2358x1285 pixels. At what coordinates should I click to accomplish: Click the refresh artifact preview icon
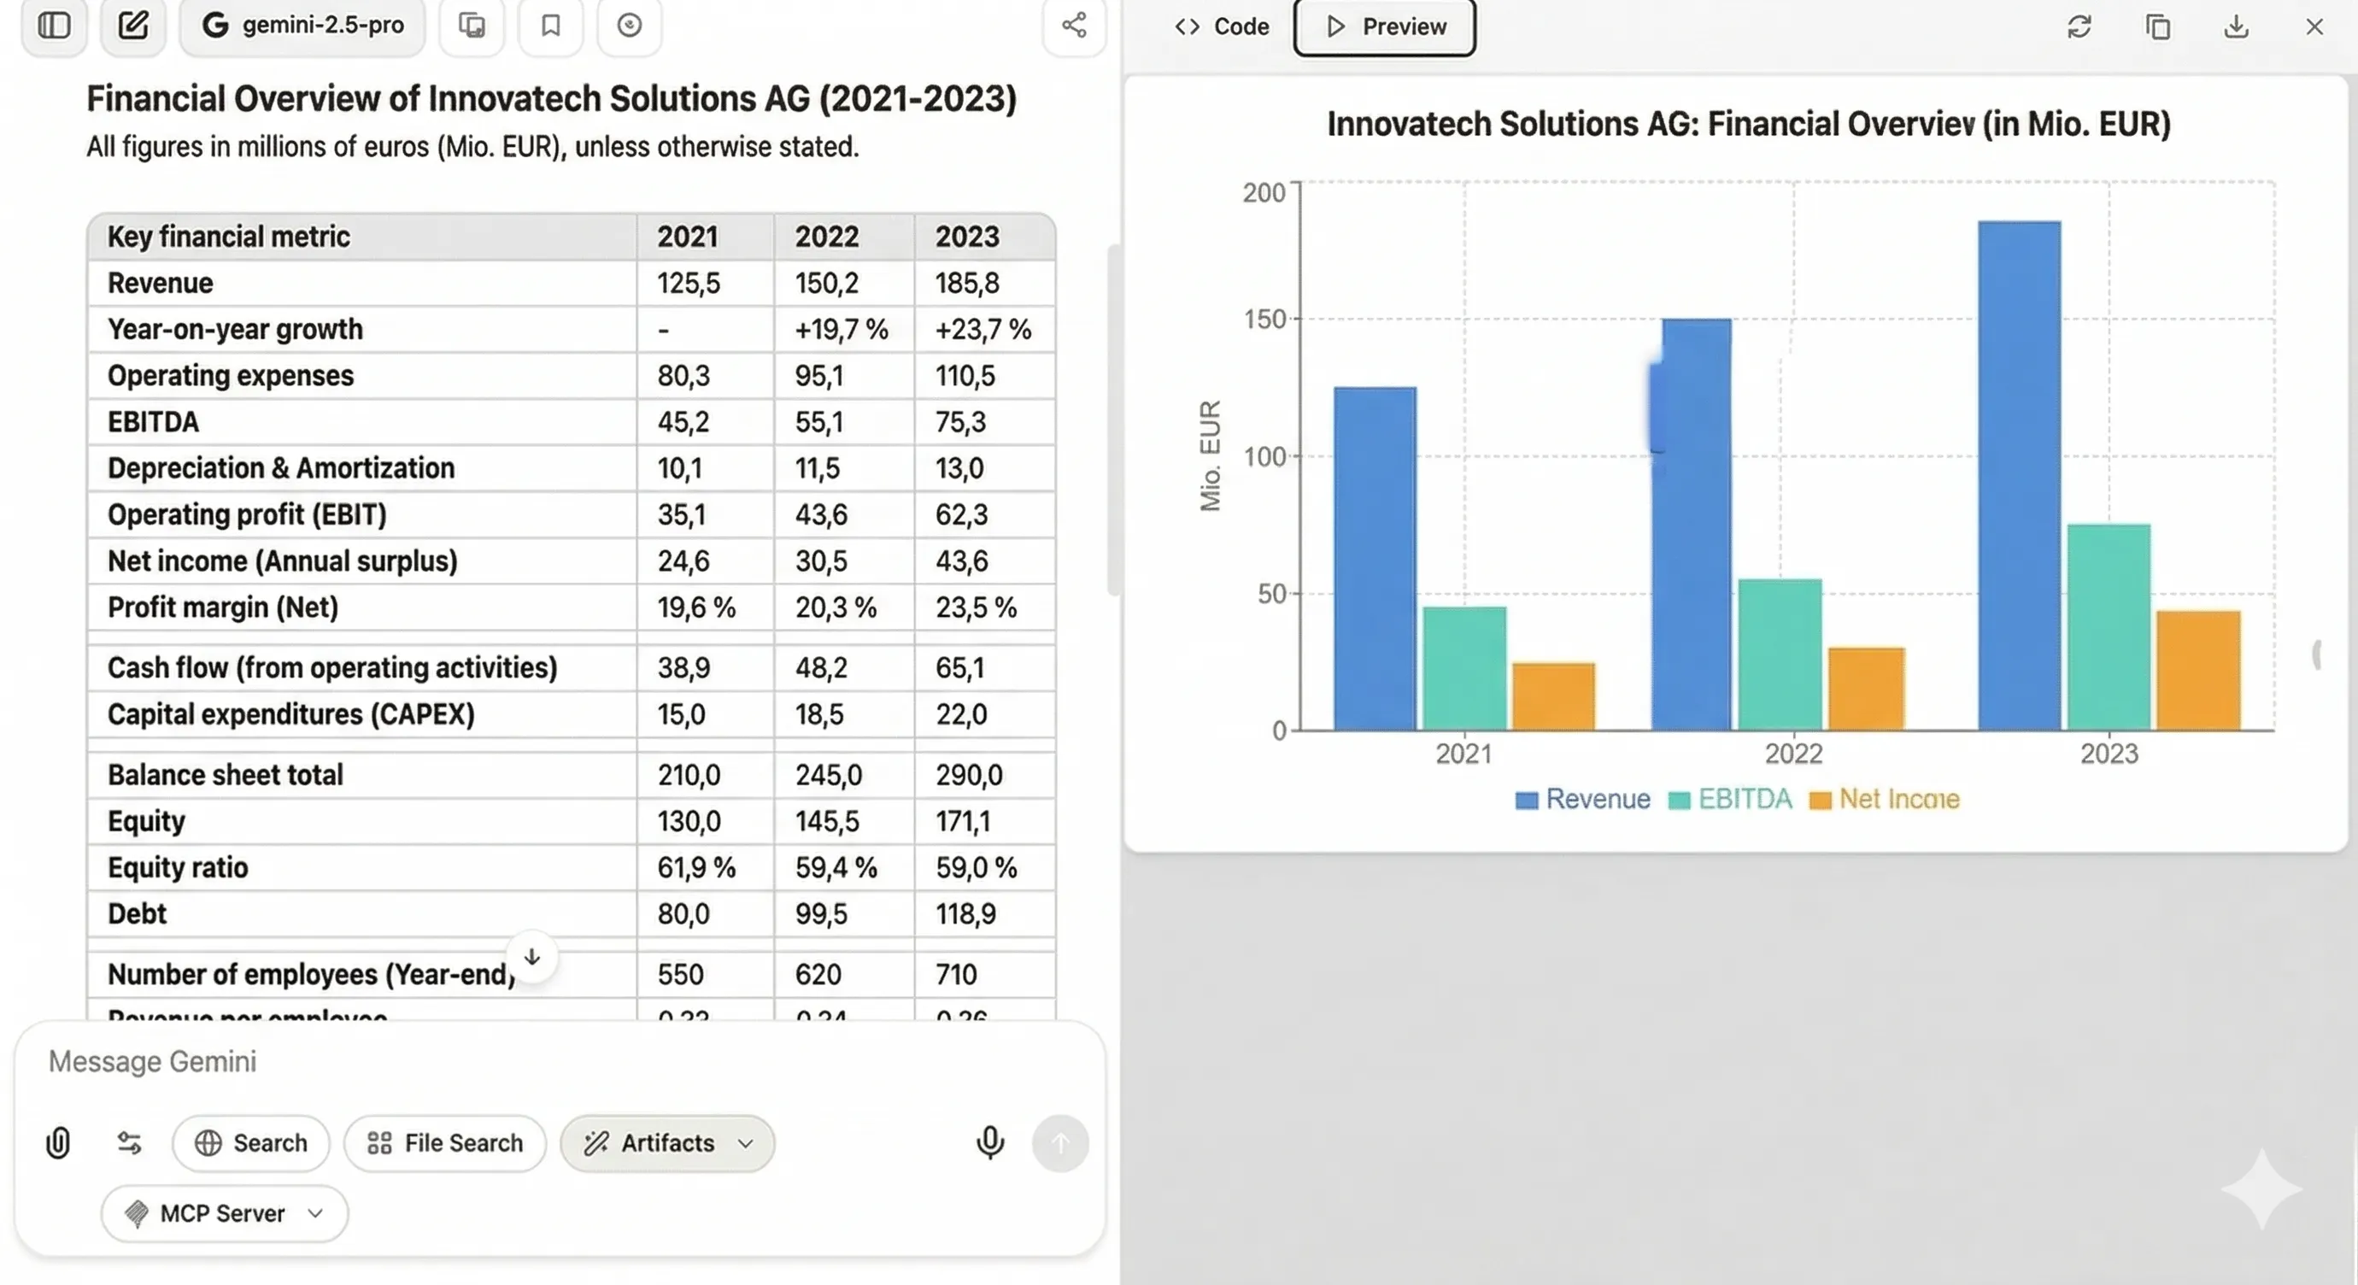tap(2079, 26)
